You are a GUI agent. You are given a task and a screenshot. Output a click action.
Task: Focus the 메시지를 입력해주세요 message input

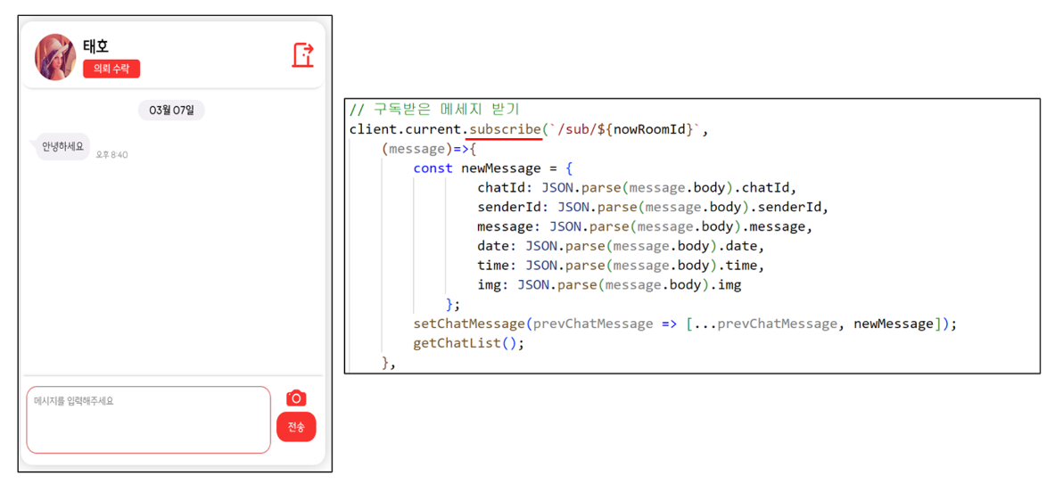pyautogui.click(x=148, y=420)
